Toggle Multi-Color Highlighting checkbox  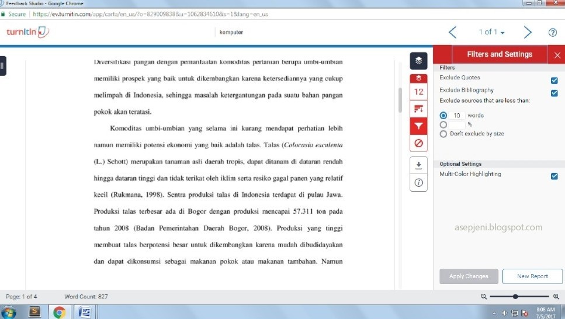click(x=554, y=176)
